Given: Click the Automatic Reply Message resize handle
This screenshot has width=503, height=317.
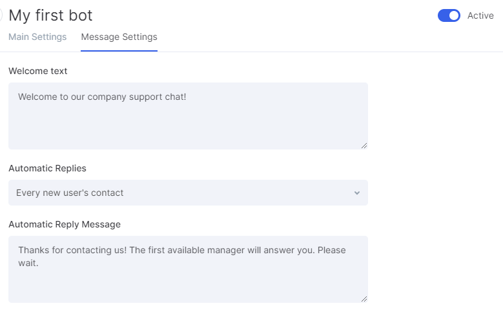Looking at the screenshot, I should (364, 299).
